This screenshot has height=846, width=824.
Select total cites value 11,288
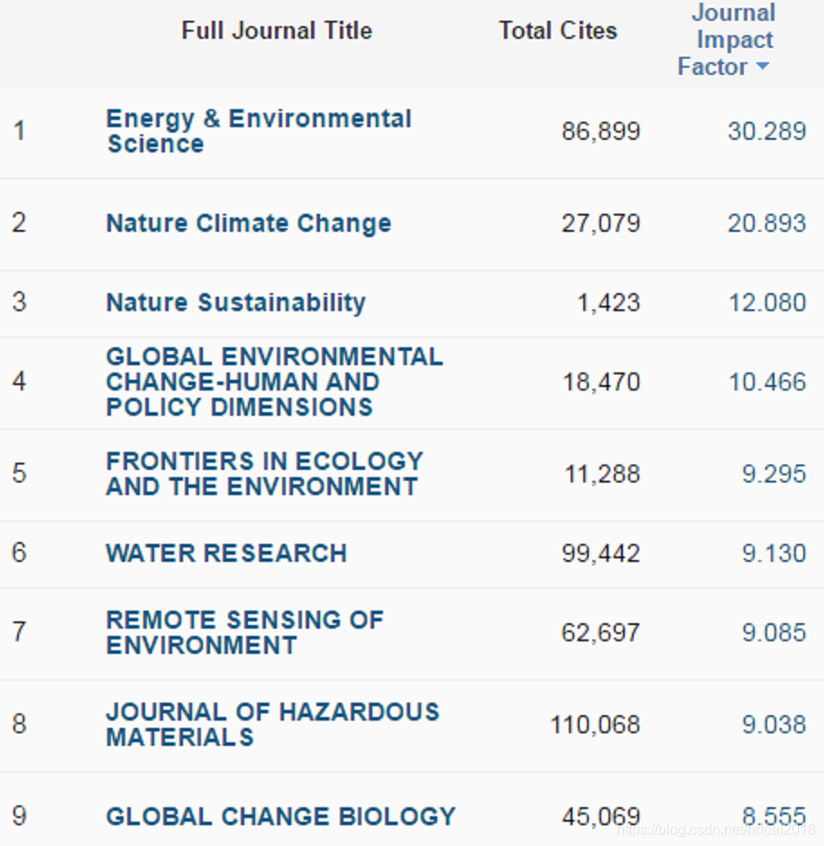(602, 474)
